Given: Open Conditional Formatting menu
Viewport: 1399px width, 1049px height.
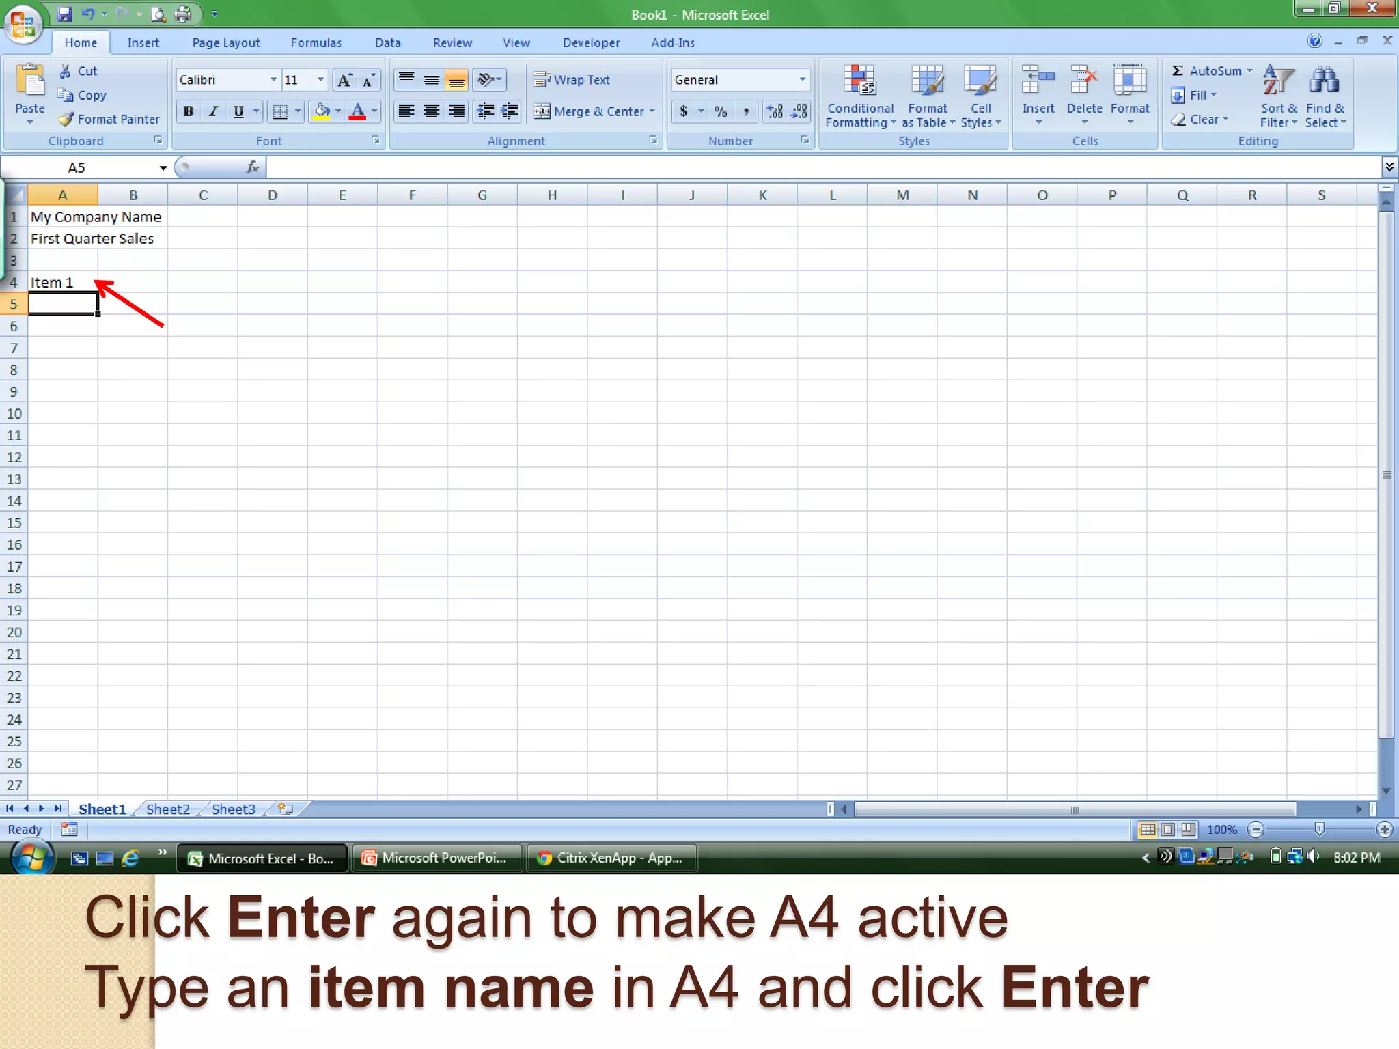Looking at the screenshot, I should pos(860,96).
